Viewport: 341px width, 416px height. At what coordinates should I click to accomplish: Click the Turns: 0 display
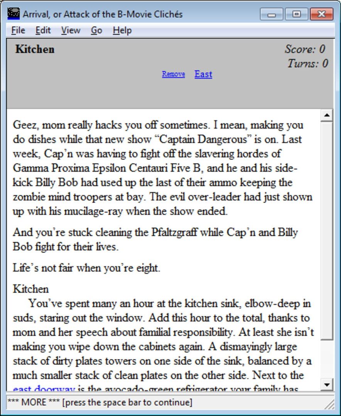pyautogui.click(x=307, y=64)
